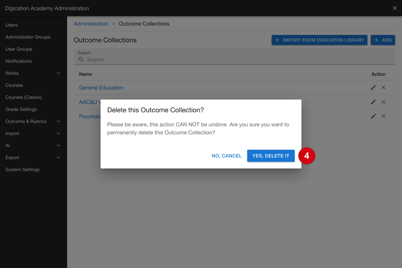Viewport: 402px width, 268px height.
Task: Open the Psychology collection link
Action: [90, 116]
